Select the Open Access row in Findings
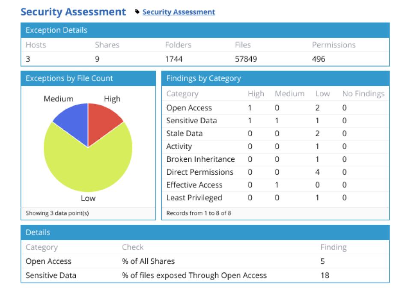Viewport: 411px width, 289px height. click(x=189, y=107)
